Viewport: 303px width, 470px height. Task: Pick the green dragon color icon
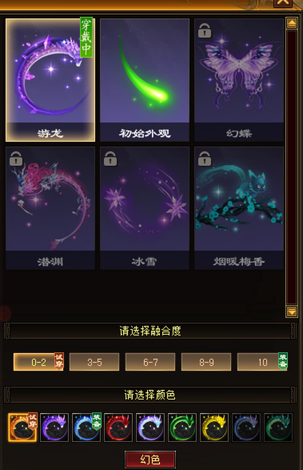point(182,428)
